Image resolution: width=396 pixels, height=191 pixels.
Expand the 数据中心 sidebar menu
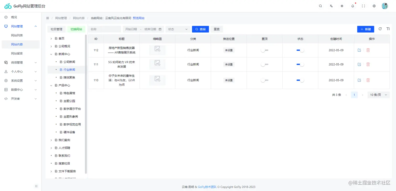click(21, 90)
